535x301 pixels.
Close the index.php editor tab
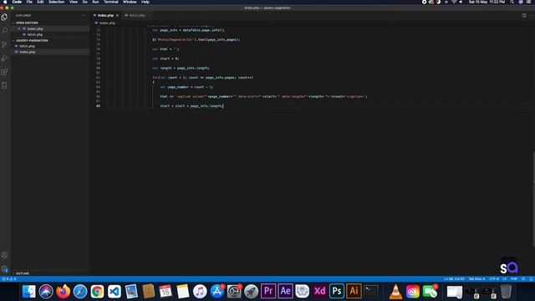117,15
